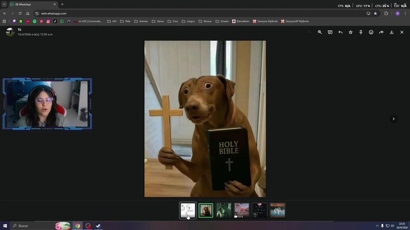The width and height of the screenshot is (410, 230).
Task: View site information icon in address bar
Action: click(x=37, y=13)
